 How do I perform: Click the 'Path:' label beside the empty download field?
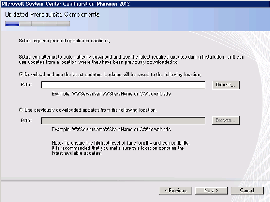(26, 85)
